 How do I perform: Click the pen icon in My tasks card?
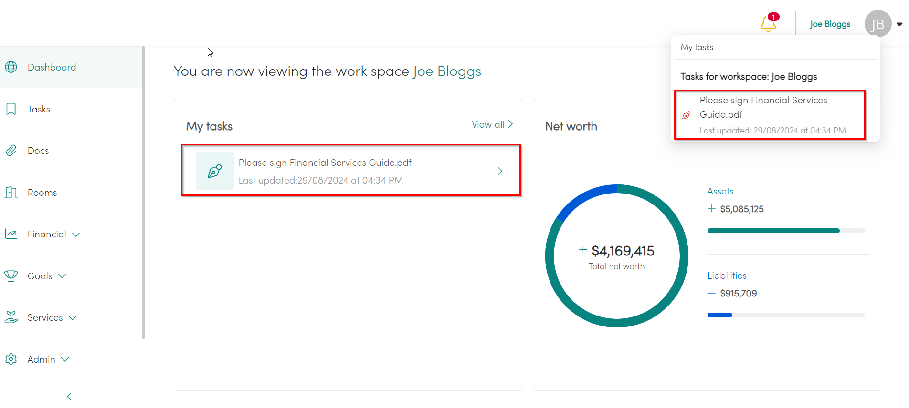click(x=215, y=171)
